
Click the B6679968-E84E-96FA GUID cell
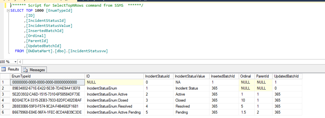click(x=48, y=112)
